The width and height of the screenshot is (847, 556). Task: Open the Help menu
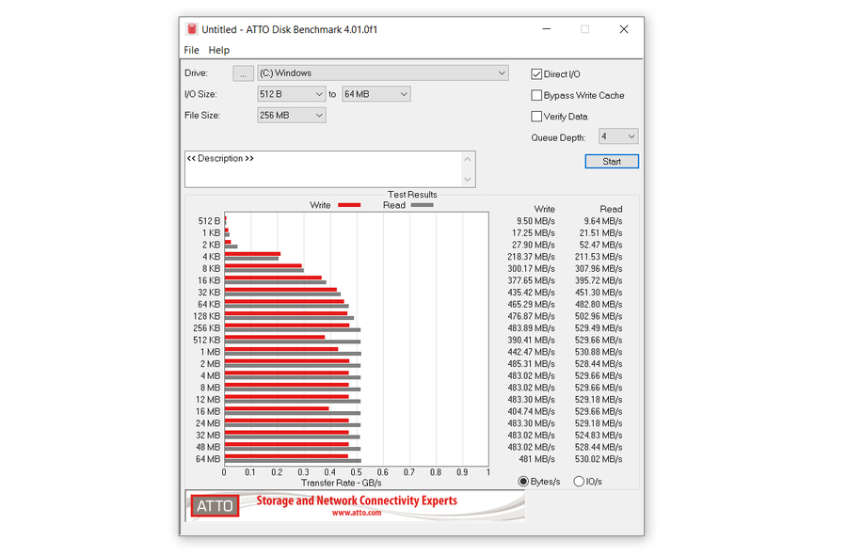[218, 50]
